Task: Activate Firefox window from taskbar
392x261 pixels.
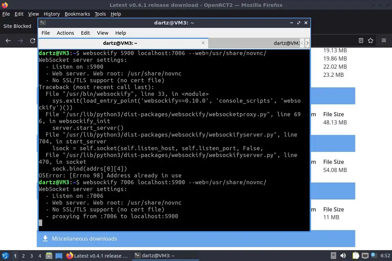Action: (x=97, y=256)
